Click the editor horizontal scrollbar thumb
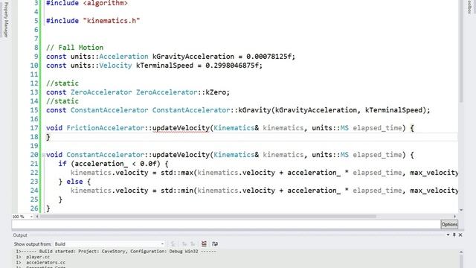The image size is (476, 268). coord(208,217)
